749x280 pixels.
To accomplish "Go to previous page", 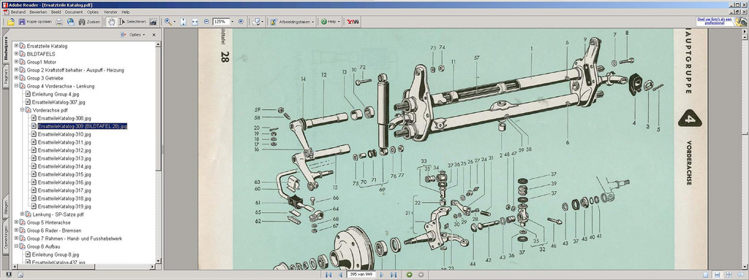I will tap(340, 275).
